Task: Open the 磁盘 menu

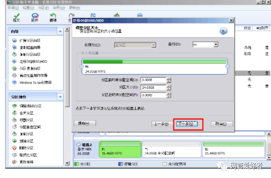Action: tap(29, 8)
